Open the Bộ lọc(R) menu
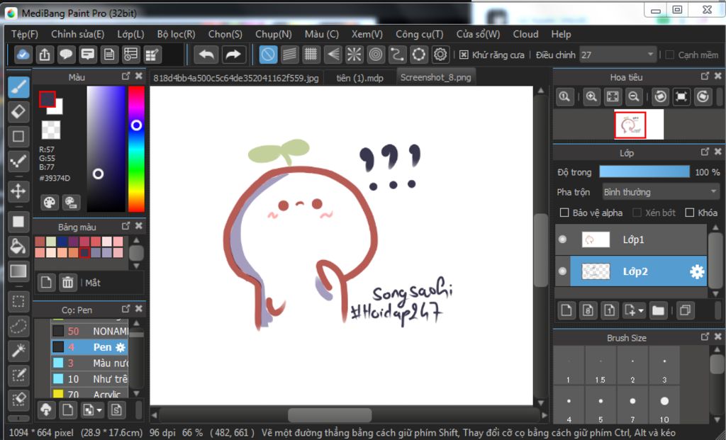The height and width of the screenshot is (440, 726). 176,34
